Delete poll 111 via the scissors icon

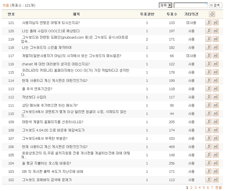point(216,105)
